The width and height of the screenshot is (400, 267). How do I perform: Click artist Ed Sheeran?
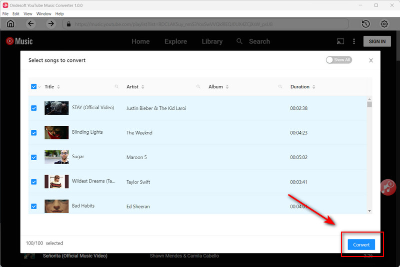click(x=138, y=207)
